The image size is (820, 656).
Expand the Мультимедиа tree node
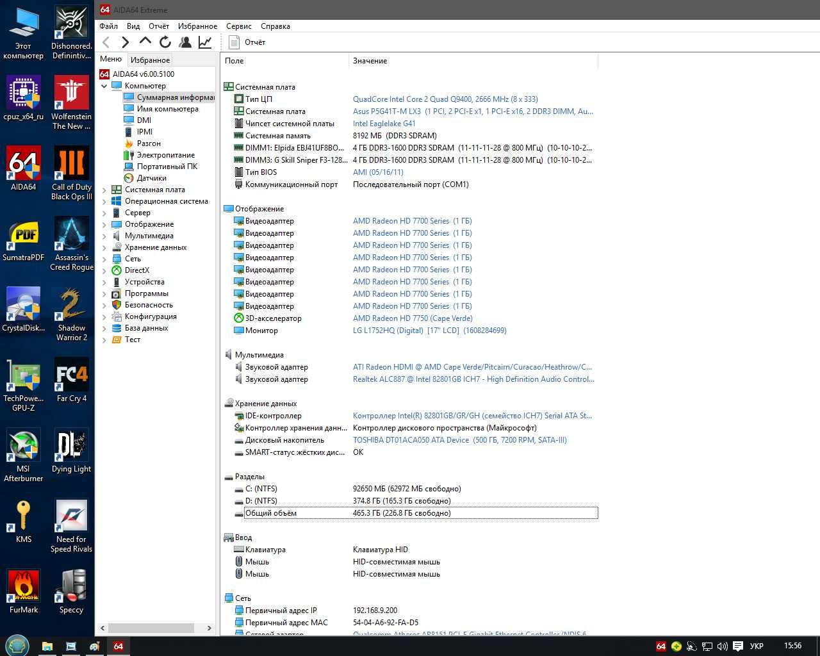click(x=104, y=236)
